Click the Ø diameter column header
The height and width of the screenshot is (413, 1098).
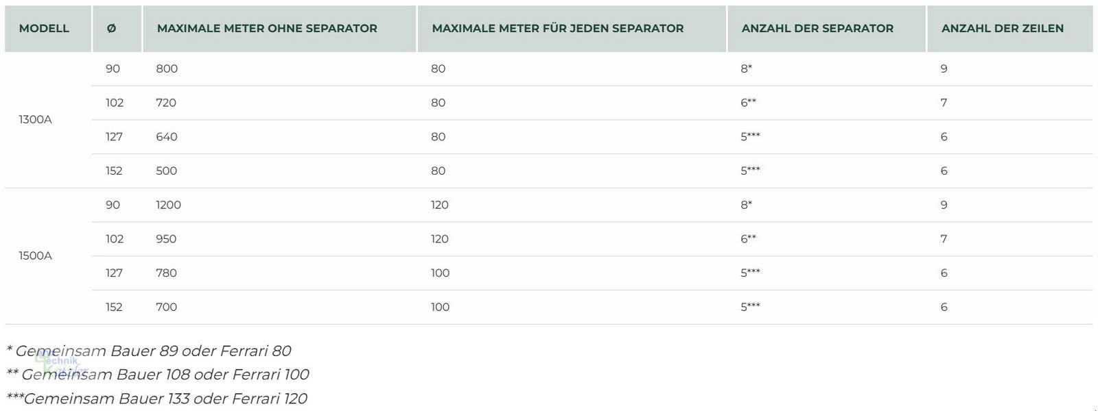[112, 29]
